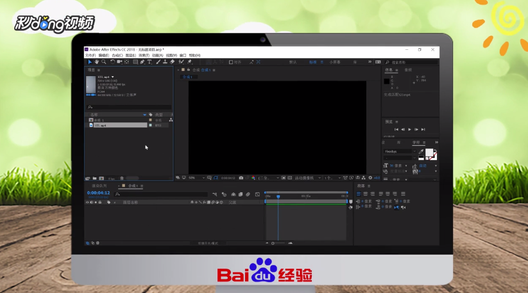Image resolution: width=528 pixels, height=293 pixels.
Task: Click the last frame preview button
Action: 423,130
